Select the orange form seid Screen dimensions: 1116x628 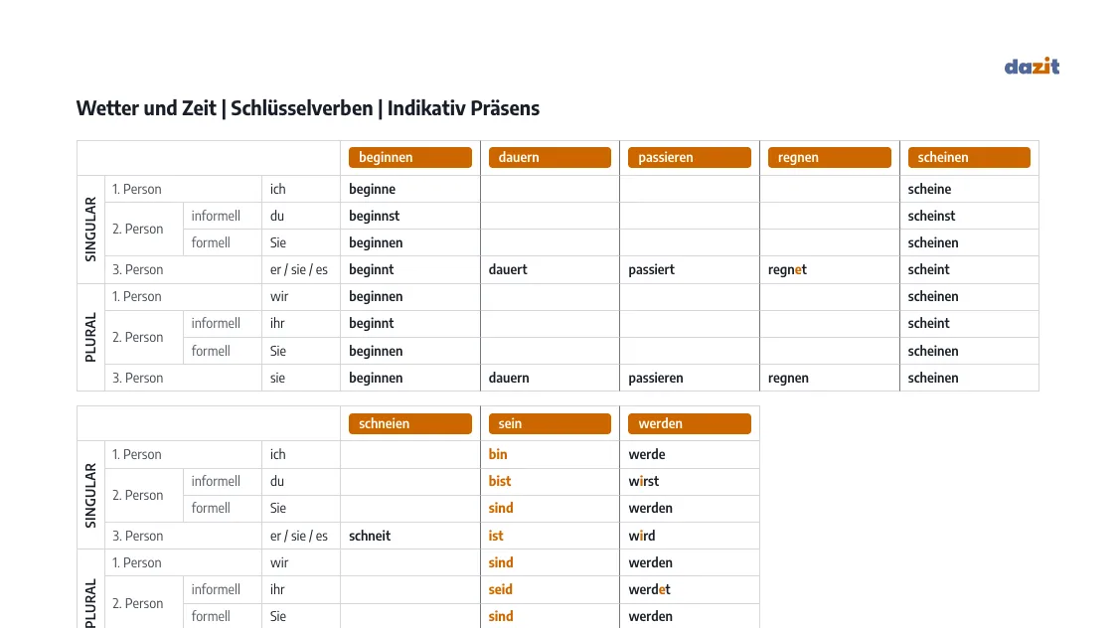[x=500, y=589]
